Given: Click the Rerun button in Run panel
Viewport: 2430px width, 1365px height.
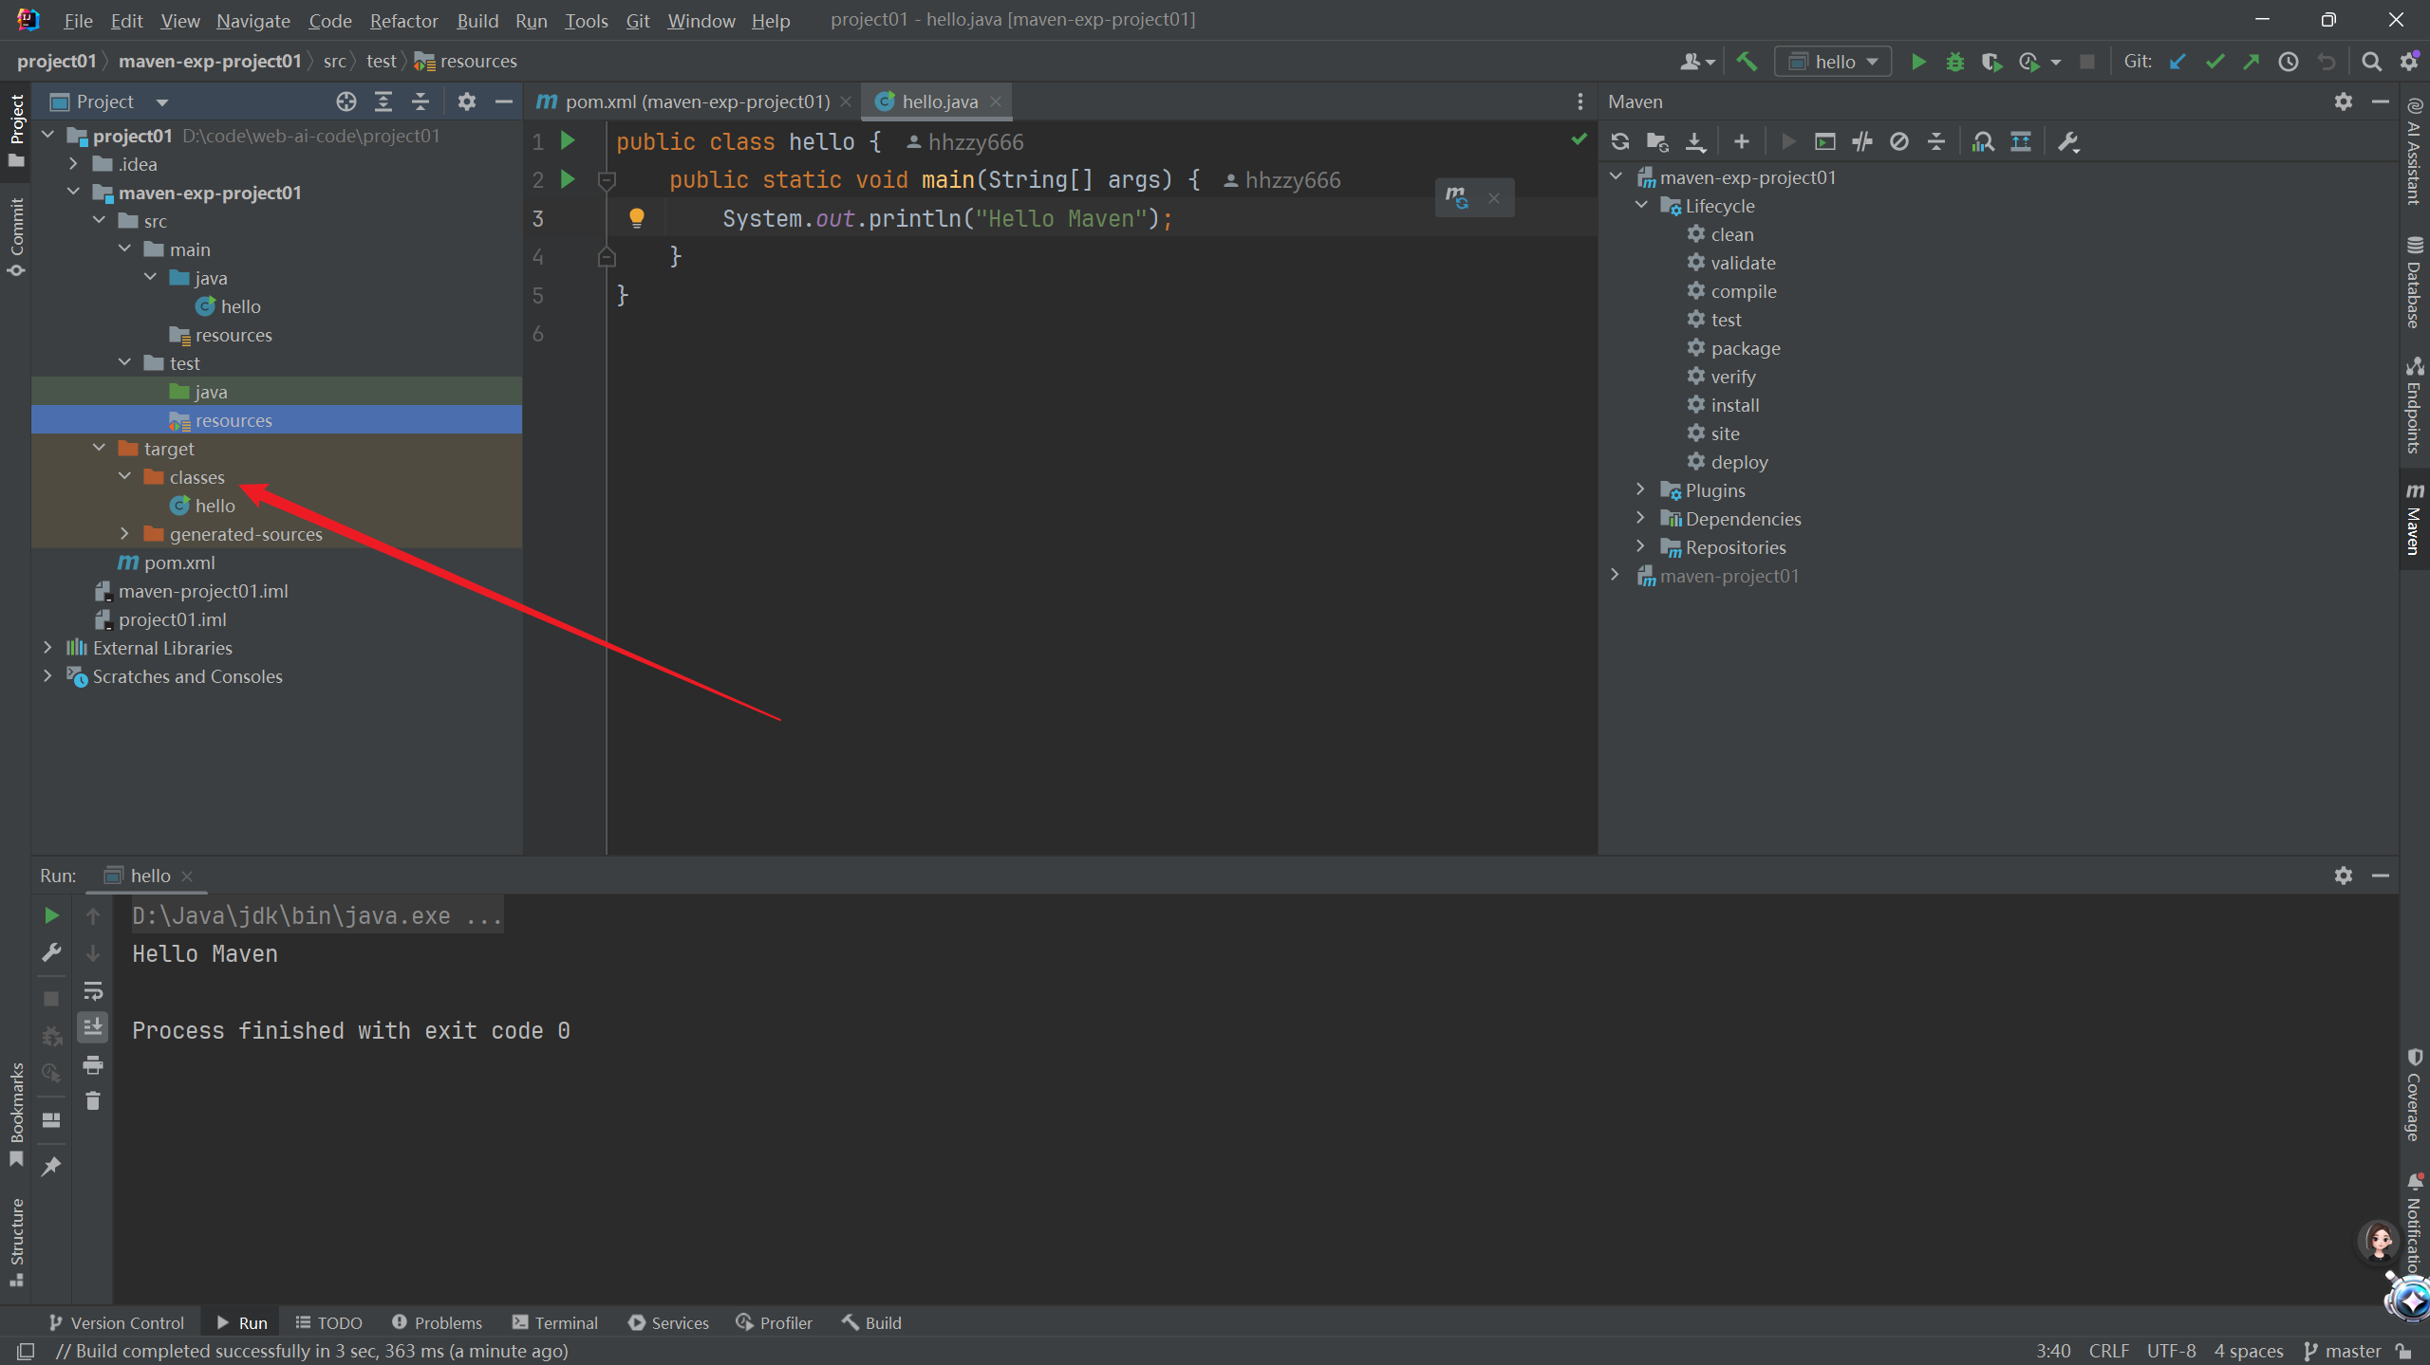Looking at the screenshot, I should pos(51,915).
